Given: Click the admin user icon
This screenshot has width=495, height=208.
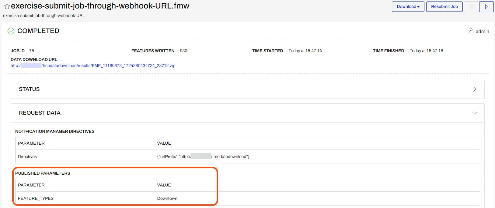Looking at the screenshot, I should (x=471, y=31).
